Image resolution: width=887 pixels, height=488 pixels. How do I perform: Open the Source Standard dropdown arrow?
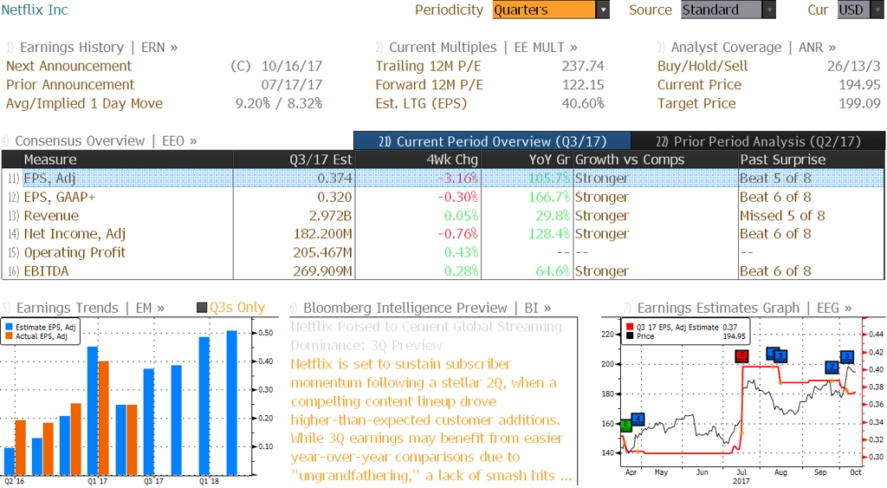(769, 10)
